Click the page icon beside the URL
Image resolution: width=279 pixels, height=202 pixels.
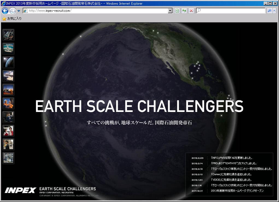click(25, 11)
